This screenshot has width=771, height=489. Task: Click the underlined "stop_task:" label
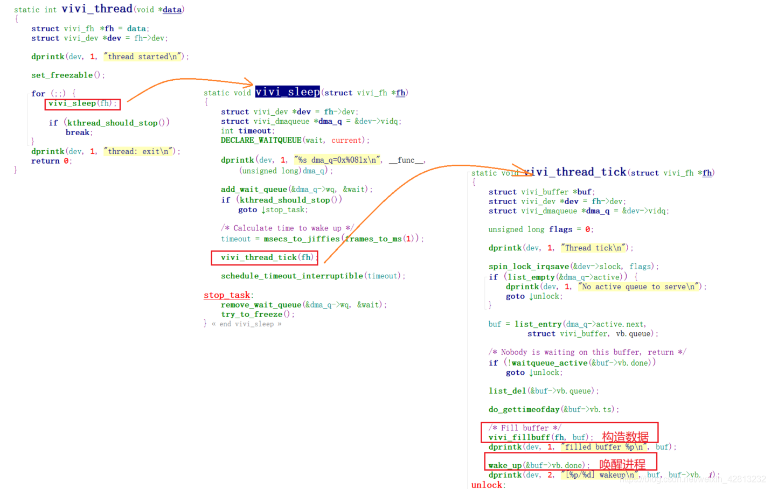[228, 295]
